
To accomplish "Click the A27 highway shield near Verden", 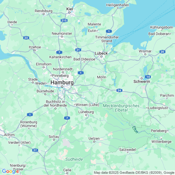I will click(x=35, y=150).
